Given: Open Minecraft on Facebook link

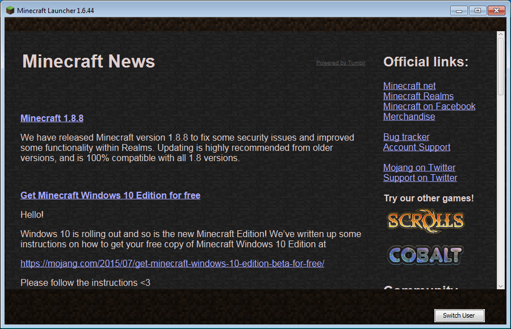Looking at the screenshot, I should coord(429,107).
